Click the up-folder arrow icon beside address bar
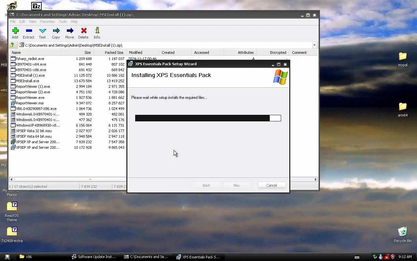Image resolution: width=417 pixels, height=261 pixels. pyautogui.click(x=12, y=45)
